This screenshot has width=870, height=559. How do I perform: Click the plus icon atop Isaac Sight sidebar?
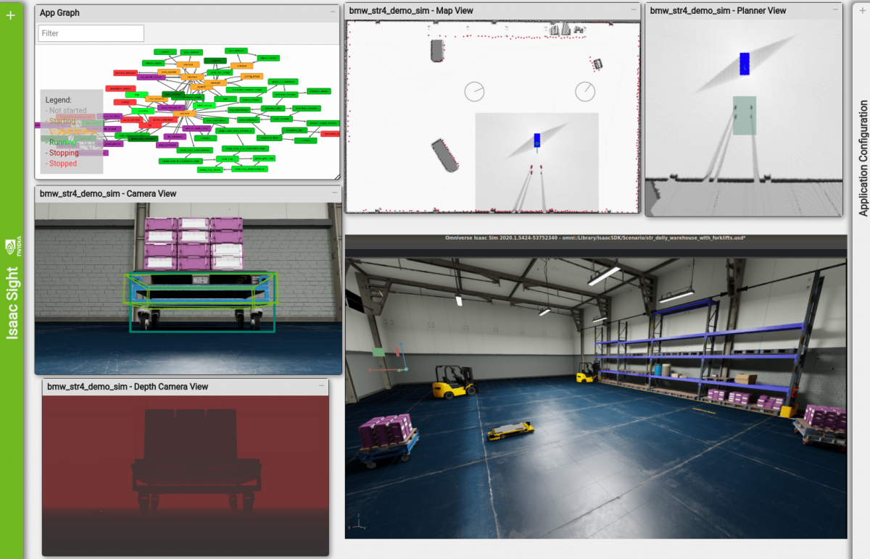point(11,16)
